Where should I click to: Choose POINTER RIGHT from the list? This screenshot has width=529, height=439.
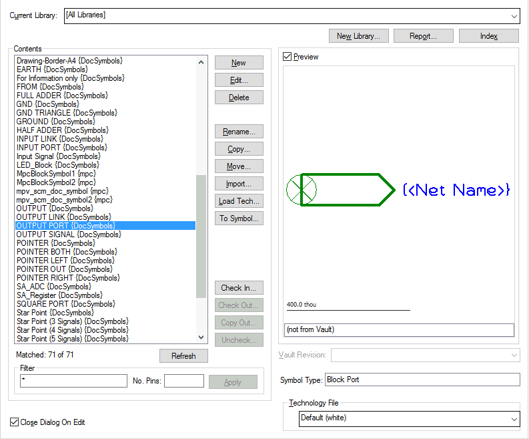click(68, 278)
